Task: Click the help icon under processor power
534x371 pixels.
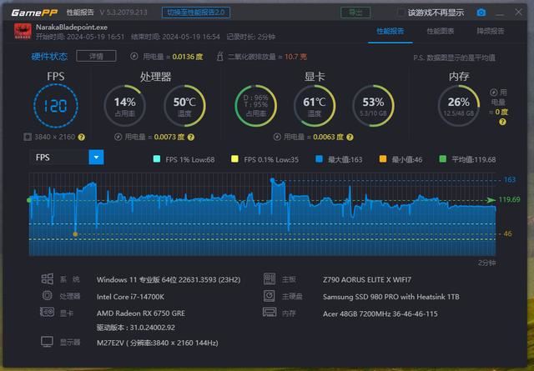Action: point(191,137)
